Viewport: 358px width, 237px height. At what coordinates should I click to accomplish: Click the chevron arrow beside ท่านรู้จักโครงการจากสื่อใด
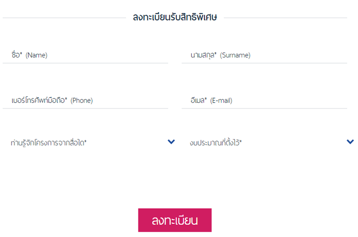(x=171, y=142)
